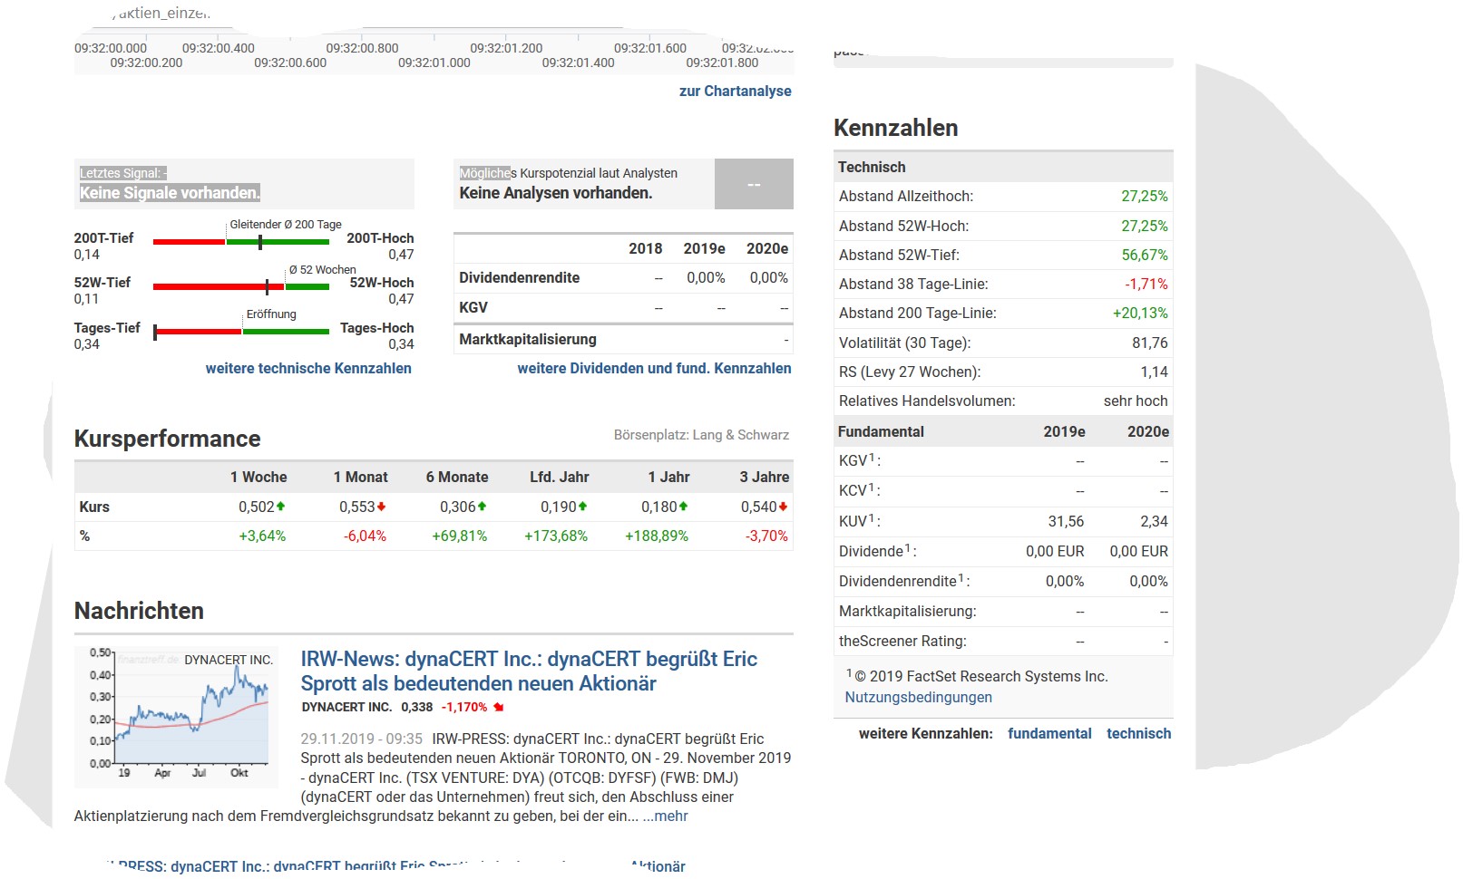Click the 1 Woche column header

coord(258,477)
